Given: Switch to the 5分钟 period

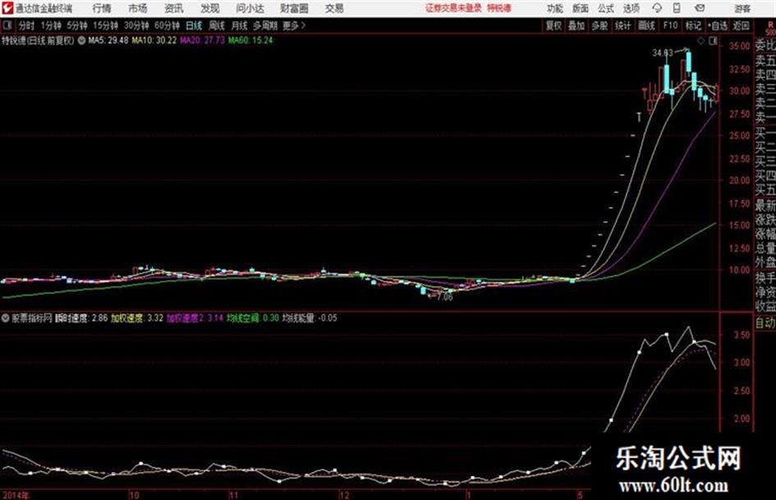Looking at the screenshot, I should coord(76,25).
